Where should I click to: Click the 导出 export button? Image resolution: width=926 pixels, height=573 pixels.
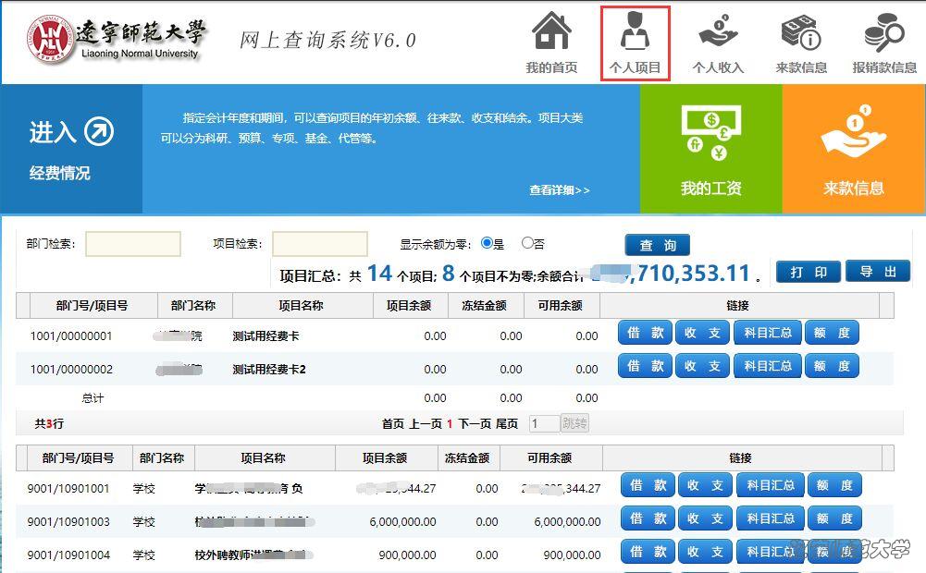878,272
